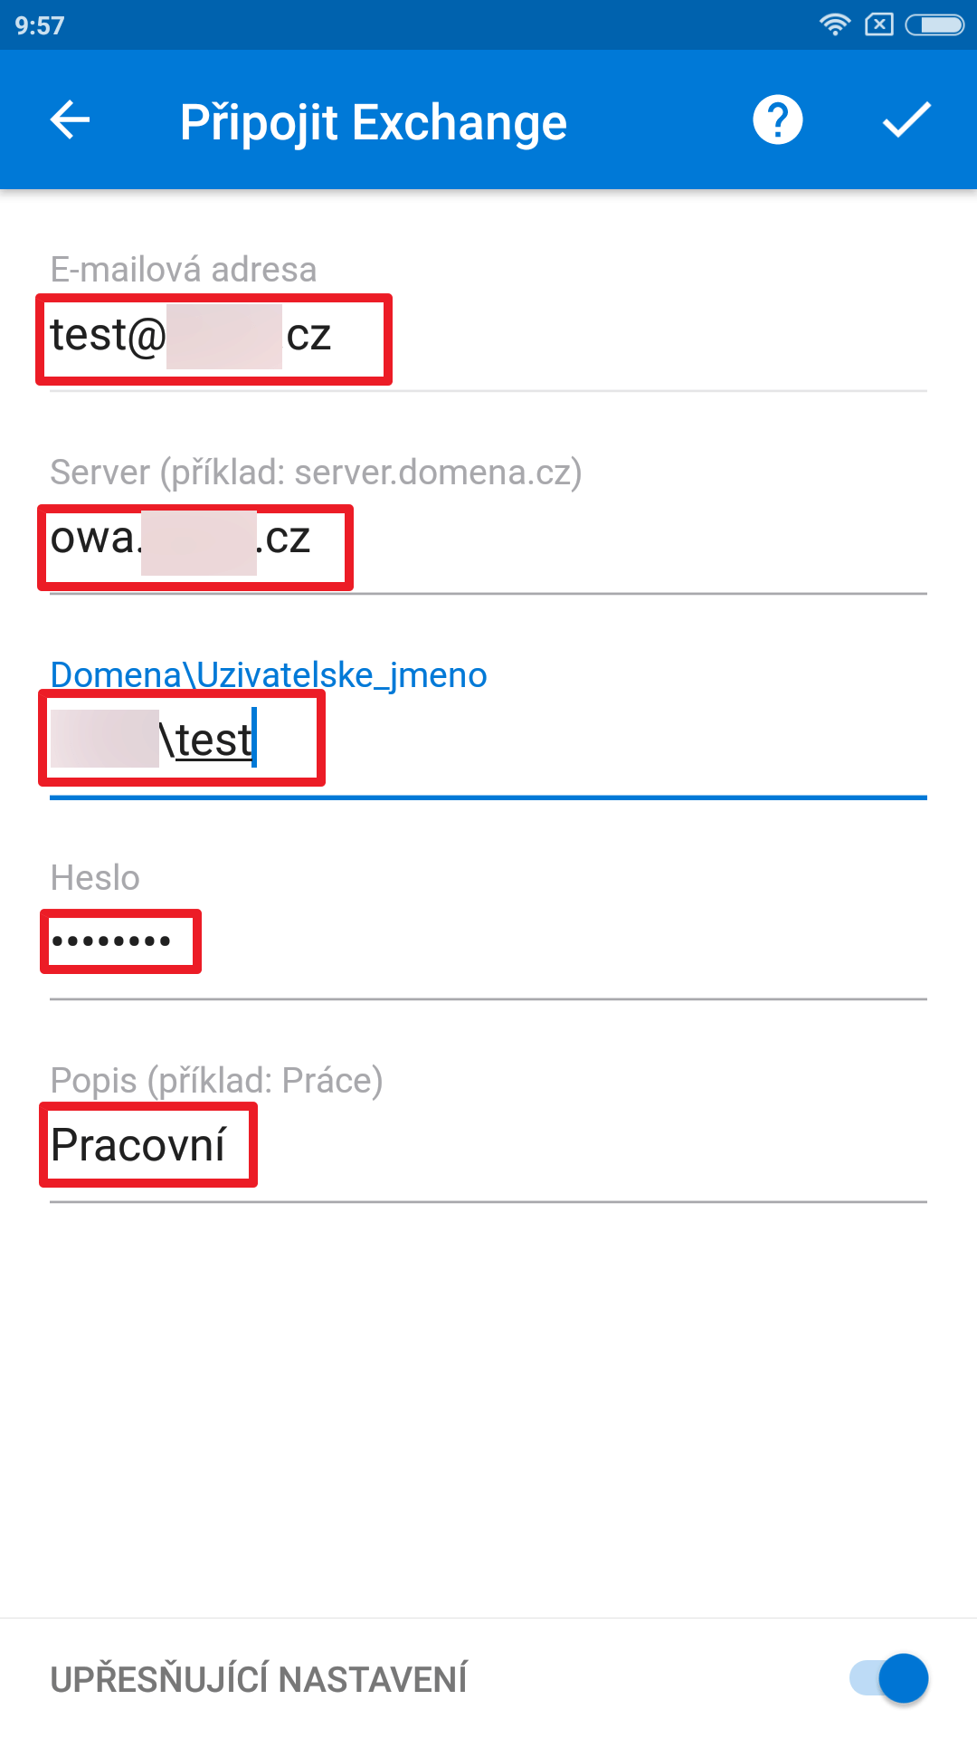Go back using the left arrow
This screenshot has width=977, height=1738.
pos(70,119)
